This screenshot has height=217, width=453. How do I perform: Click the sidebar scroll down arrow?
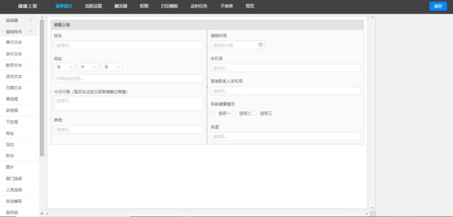(42, 214)
